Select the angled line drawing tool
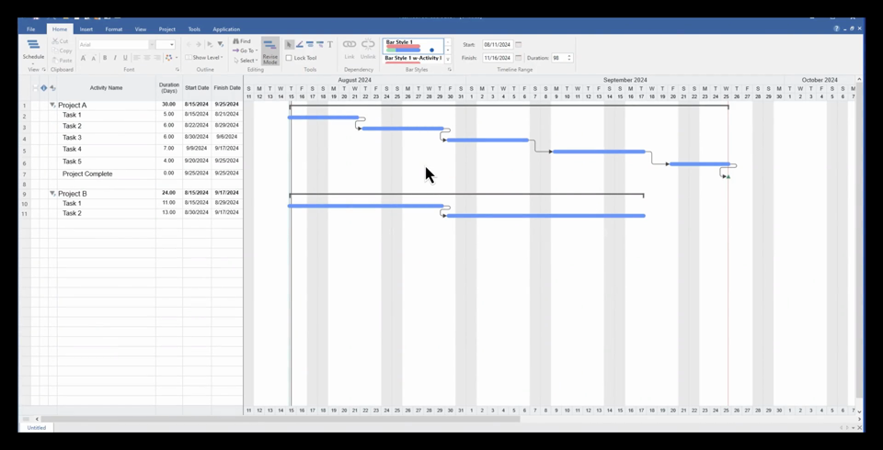This screenshot has height=450, width=883. (300, 44)
